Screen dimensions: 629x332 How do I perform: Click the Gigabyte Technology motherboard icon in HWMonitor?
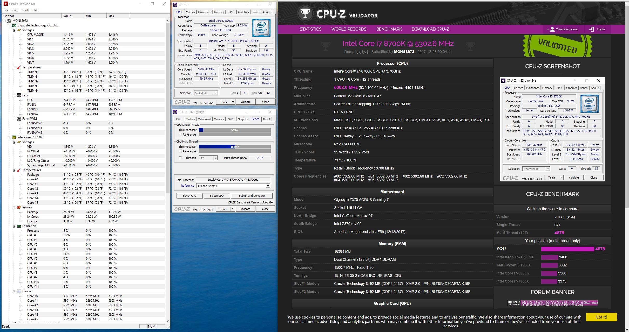click(14, 25)
